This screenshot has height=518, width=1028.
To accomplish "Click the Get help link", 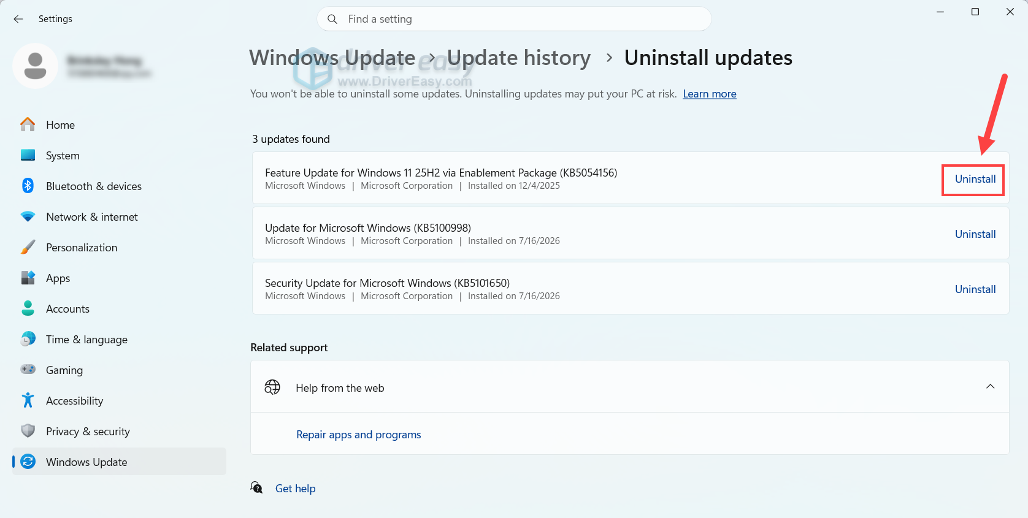I will coord(295,489).
